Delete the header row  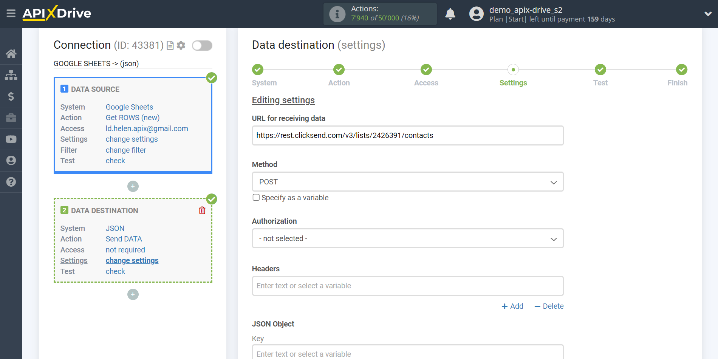coord(549,306)
